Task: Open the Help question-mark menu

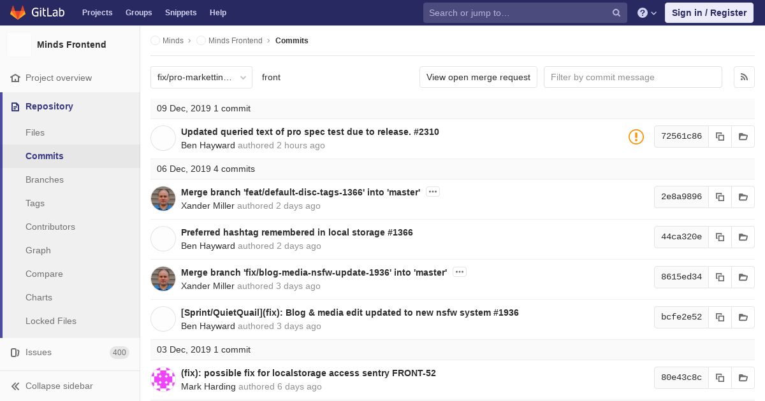Action: 647,13
